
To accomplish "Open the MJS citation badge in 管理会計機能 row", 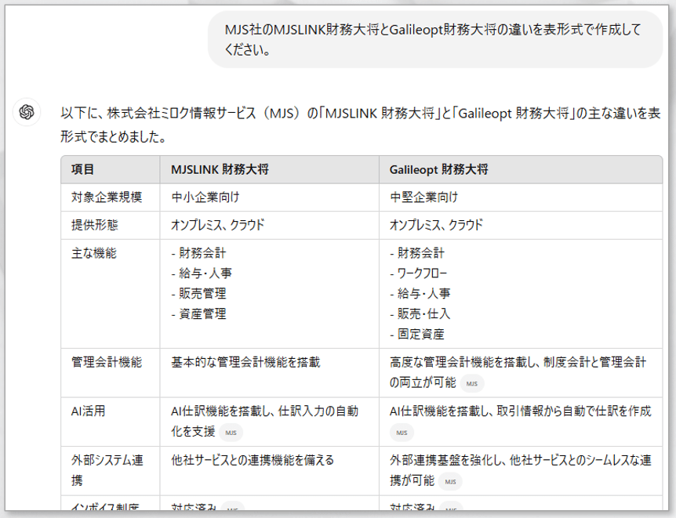I will pyautogui.click(x=471, y=385).
